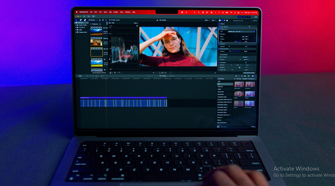
Task: Show the Titles and Generators sidebar
Action: (85, 20)
